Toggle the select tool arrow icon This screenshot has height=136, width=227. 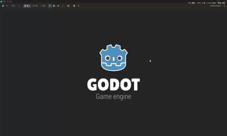pyautogui.click(x=50, y=6)
